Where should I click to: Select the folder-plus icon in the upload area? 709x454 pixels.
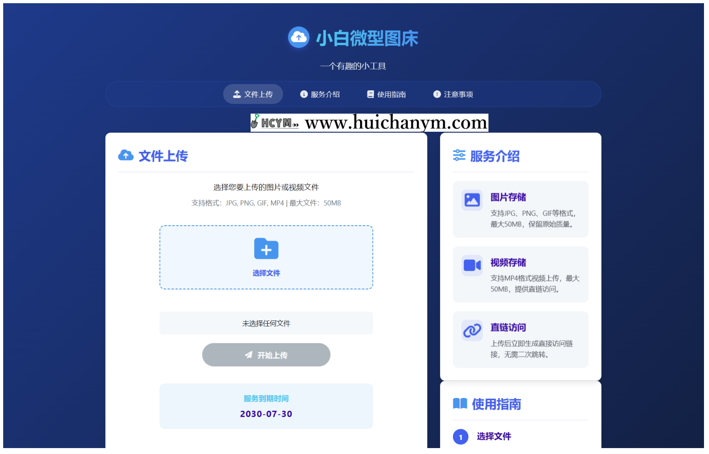tap(266, 249)
